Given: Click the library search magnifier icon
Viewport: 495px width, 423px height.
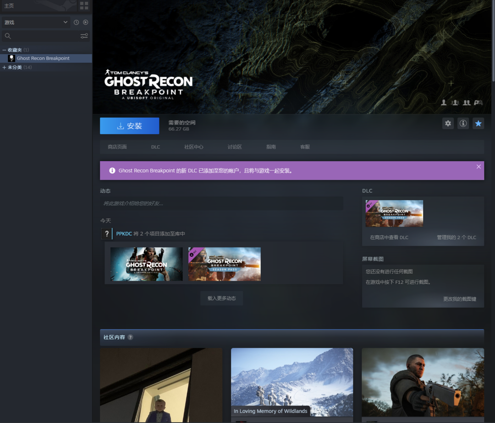Looking at the screenshot, I should tap(8, 36).
